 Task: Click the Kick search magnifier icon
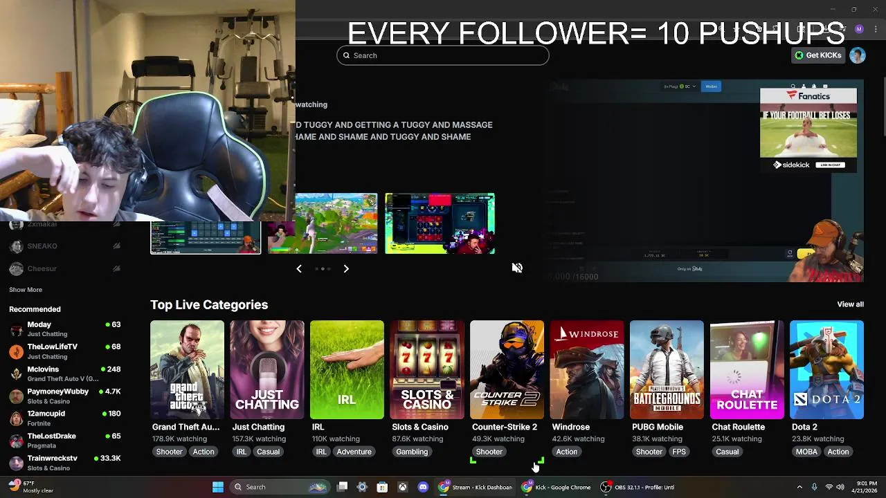347,55
